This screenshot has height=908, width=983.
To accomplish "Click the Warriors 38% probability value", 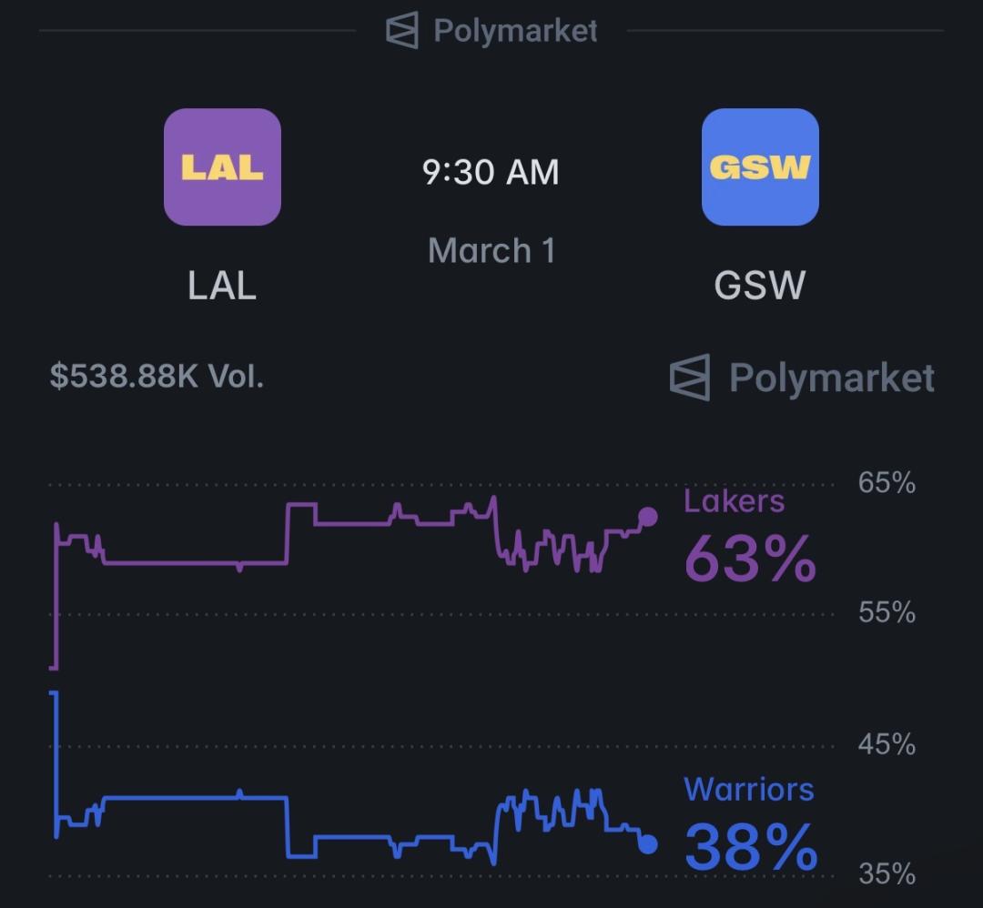I will coord(750,847).
